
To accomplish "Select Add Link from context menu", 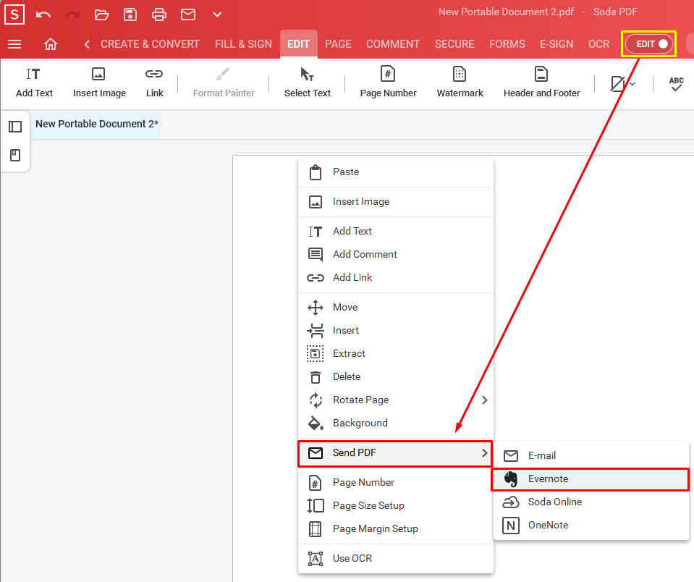I will tap(396, 277).
